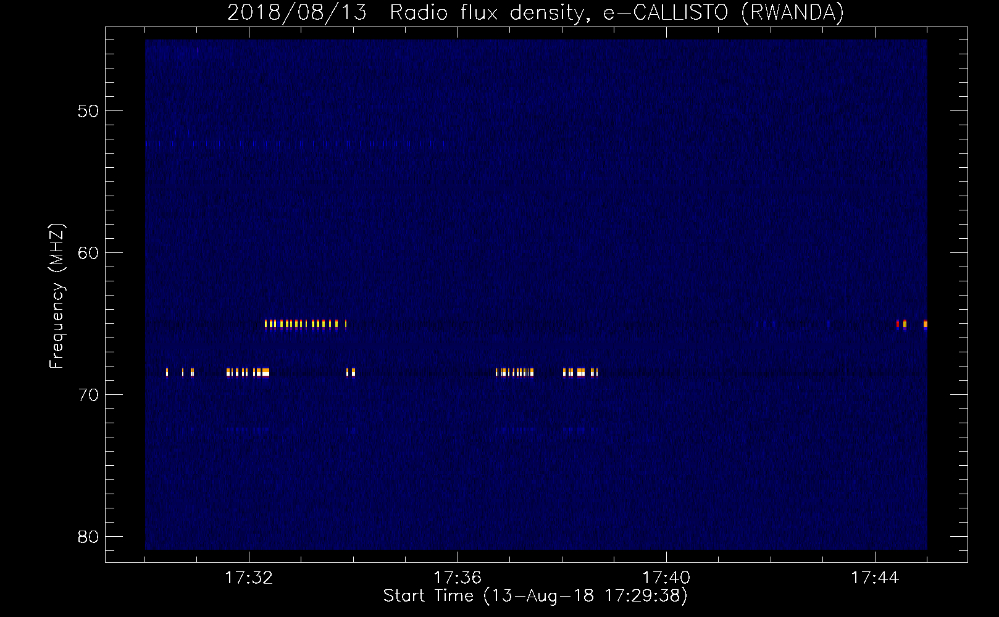
Task: Click the 70 MHz frequency tick label
Action: point(88,395)
